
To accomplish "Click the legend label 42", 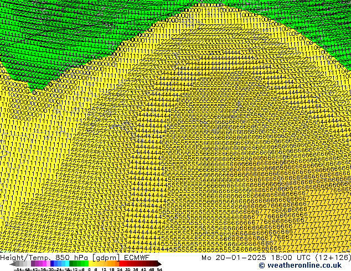I will point(143,270).
